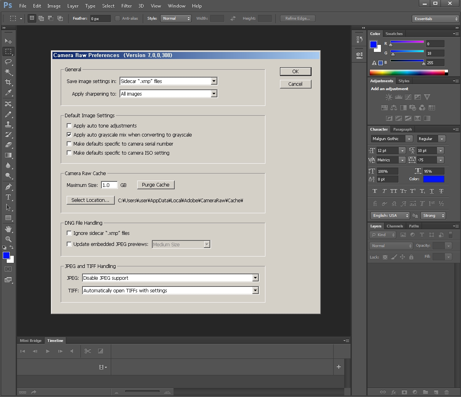Image resolution: width=461 pixels, height=397 pixels.
Task: Click Purge Cache button
Action: (x=156, y=185)
